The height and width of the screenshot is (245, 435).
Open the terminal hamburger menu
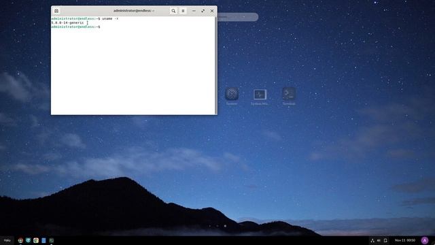(183, 11)
